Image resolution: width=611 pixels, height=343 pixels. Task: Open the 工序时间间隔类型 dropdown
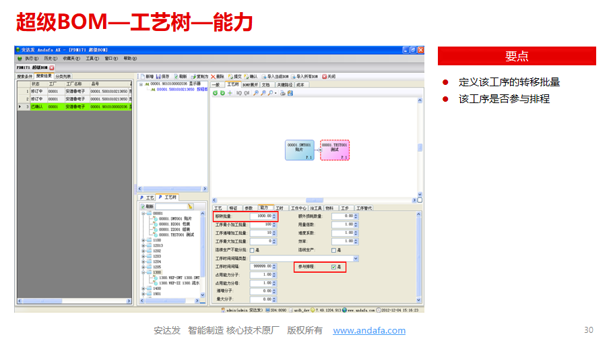(356, 258)
